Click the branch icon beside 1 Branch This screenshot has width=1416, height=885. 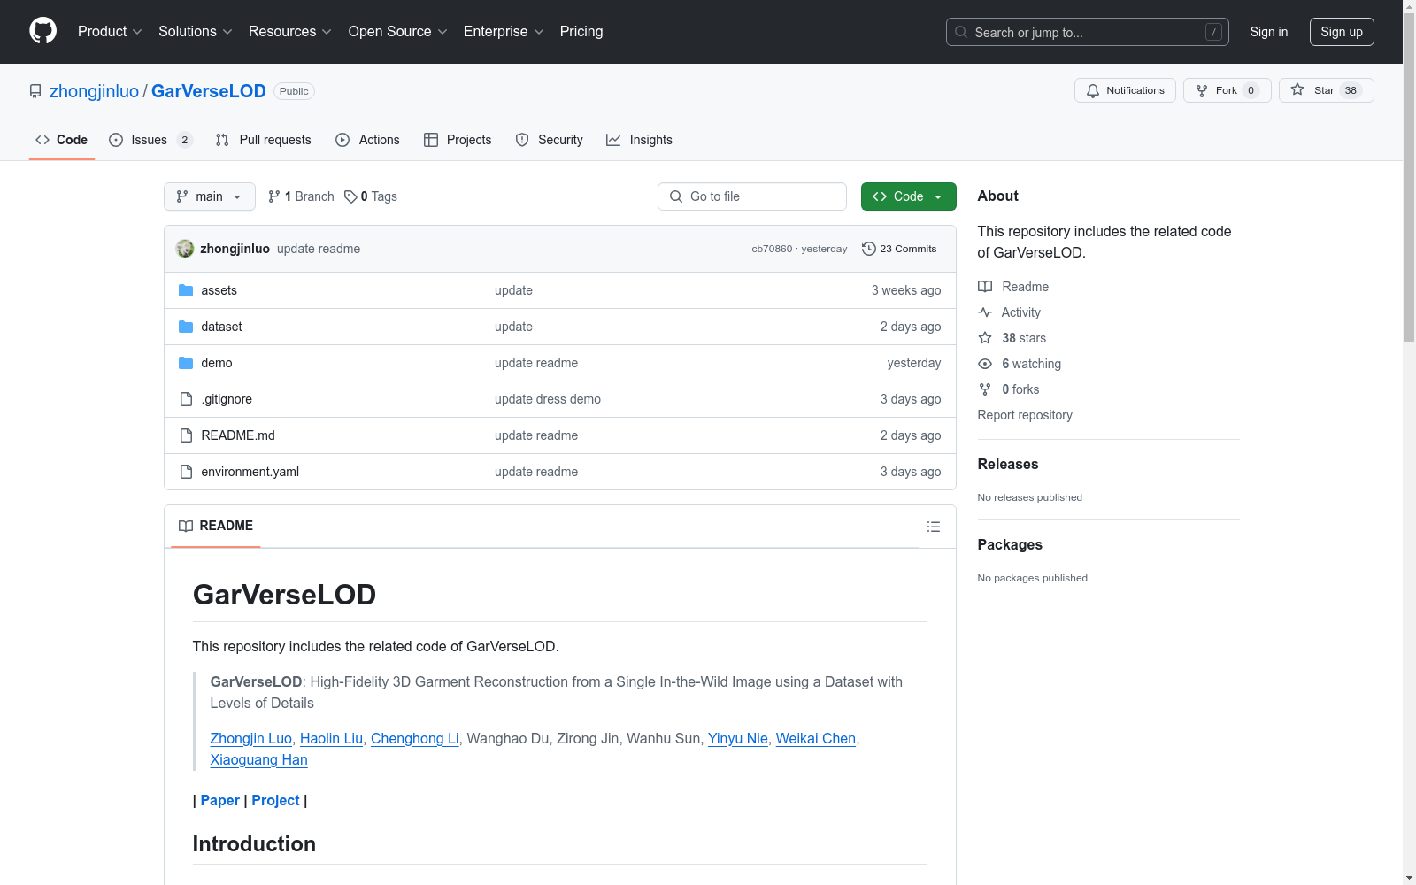tap(274, 196)
